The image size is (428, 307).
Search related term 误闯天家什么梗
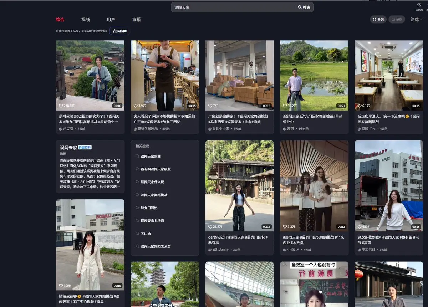152,182
